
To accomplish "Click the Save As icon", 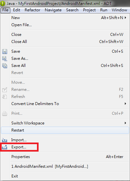I will [x=5, y=59].
